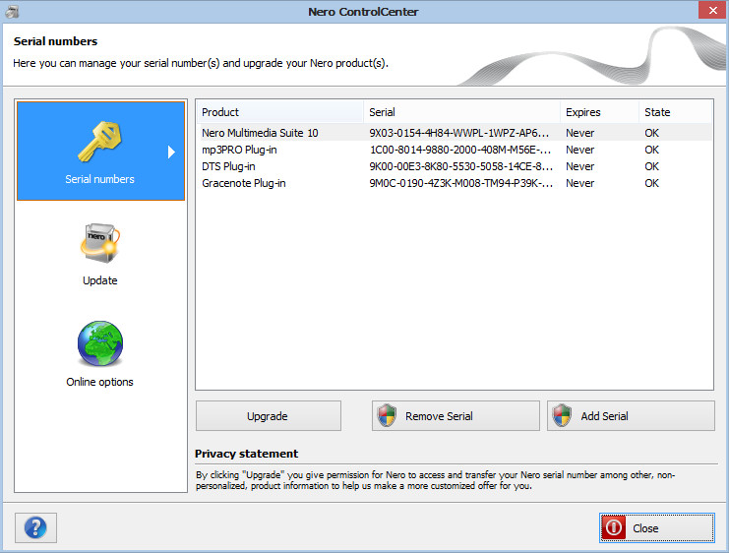Click the Serial numbers page heading
This screenshot has width=729, height=553.
(x=55, y=41)
